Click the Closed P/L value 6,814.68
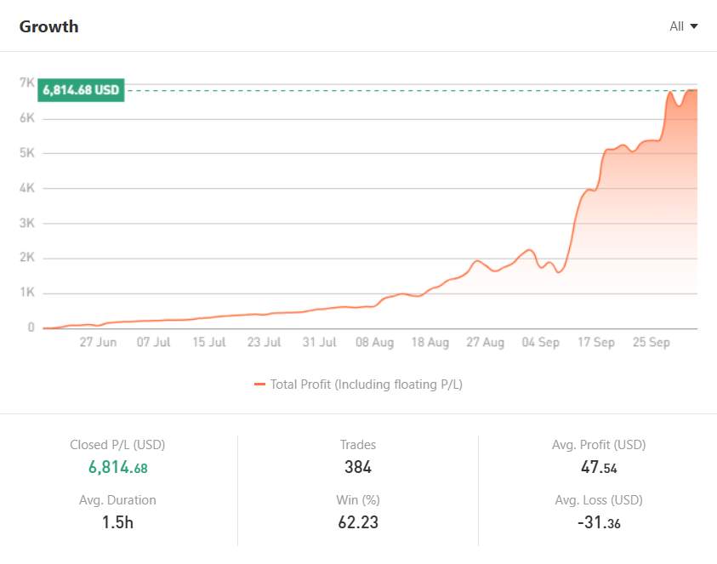This screenshot has height=564, width=717. (117, 467)
